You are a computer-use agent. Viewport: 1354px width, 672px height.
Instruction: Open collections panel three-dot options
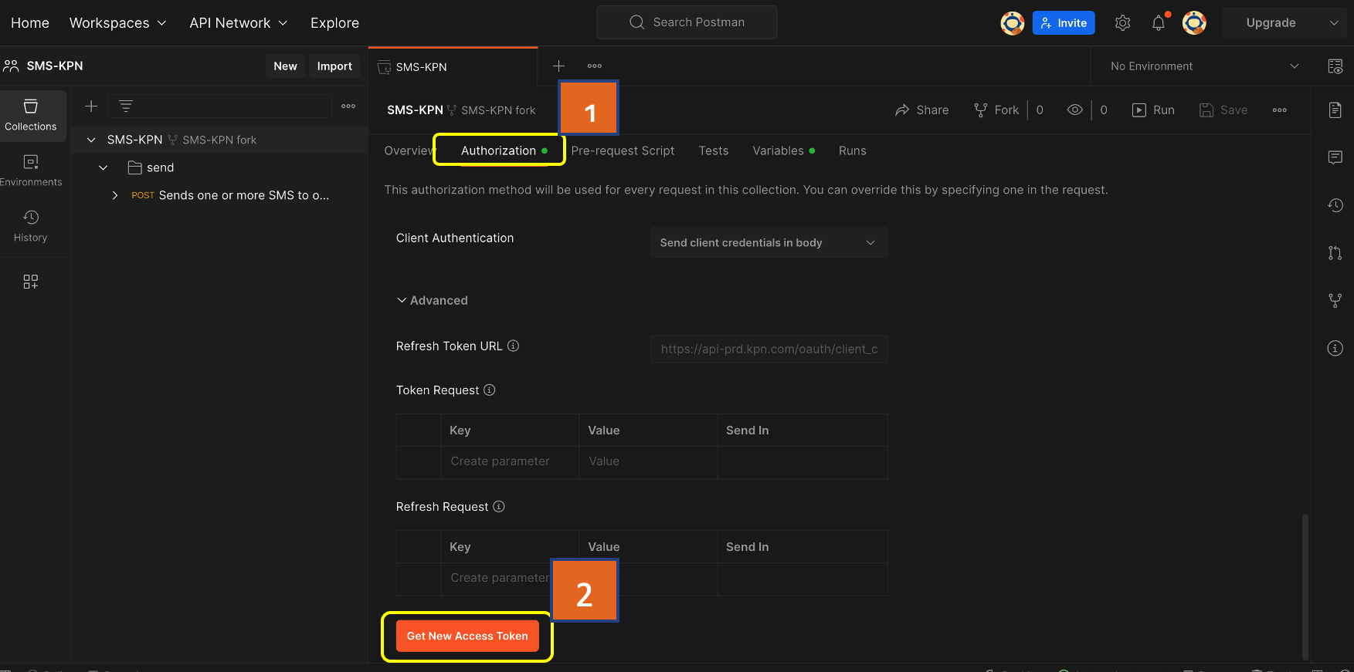(x=348, y=106)
